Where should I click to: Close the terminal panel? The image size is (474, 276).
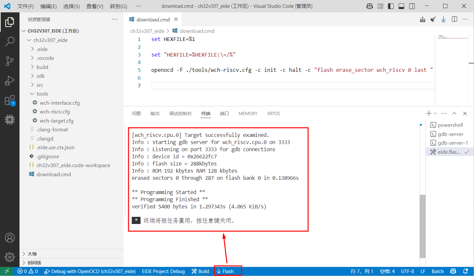click(x=465, y=113)
